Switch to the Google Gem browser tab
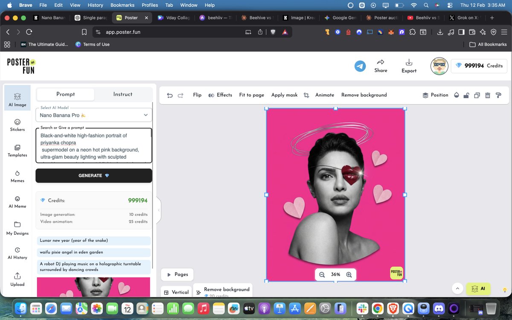This screenshot has width=512, height=320. pos(340,18)
